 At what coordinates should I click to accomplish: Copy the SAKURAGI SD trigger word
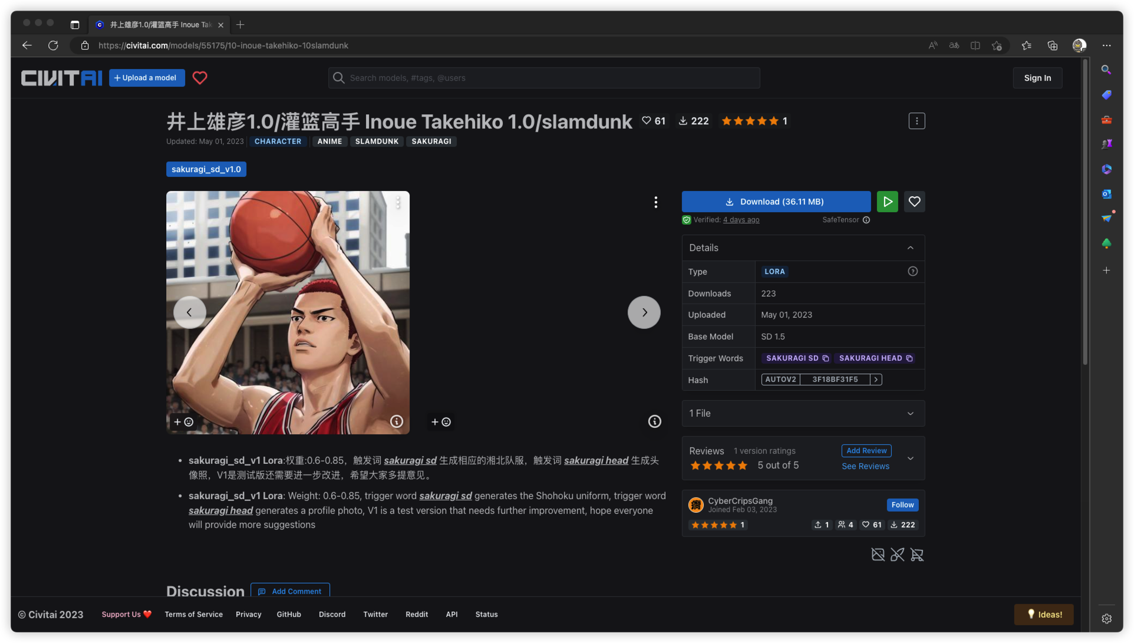pos(826,358)
